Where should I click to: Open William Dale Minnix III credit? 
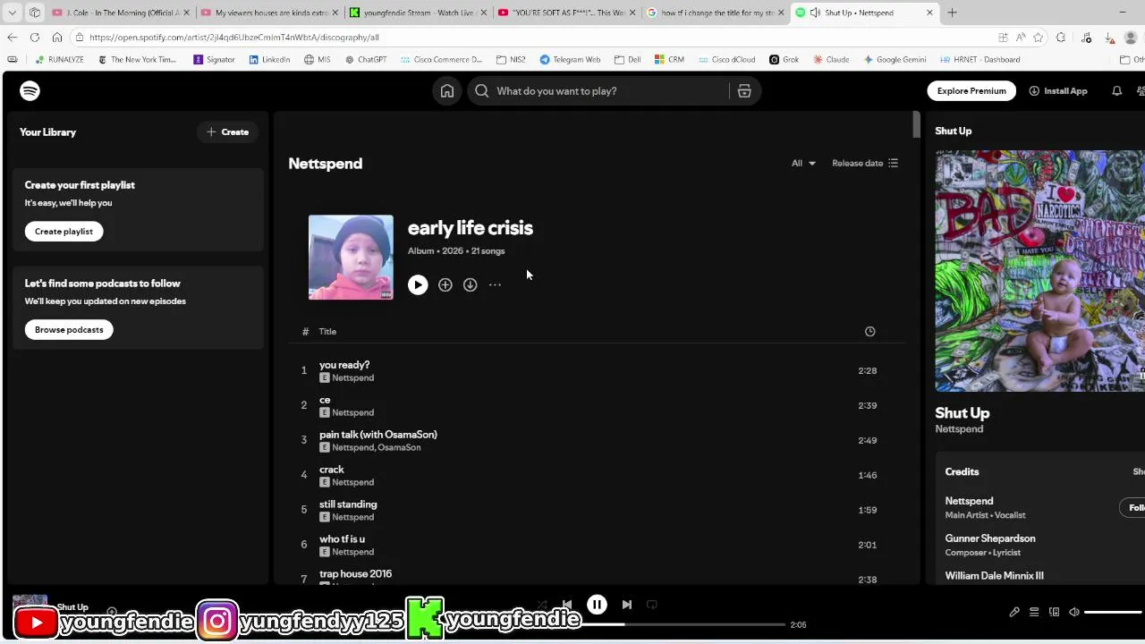[994, 576]
